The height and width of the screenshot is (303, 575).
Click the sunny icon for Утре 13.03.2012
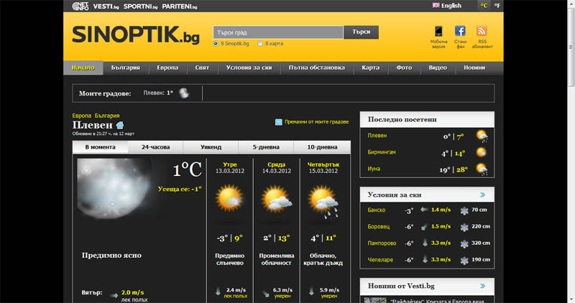(229, 199)
